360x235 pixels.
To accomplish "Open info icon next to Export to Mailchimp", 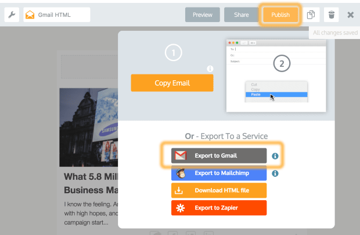I will coord(275,173).
